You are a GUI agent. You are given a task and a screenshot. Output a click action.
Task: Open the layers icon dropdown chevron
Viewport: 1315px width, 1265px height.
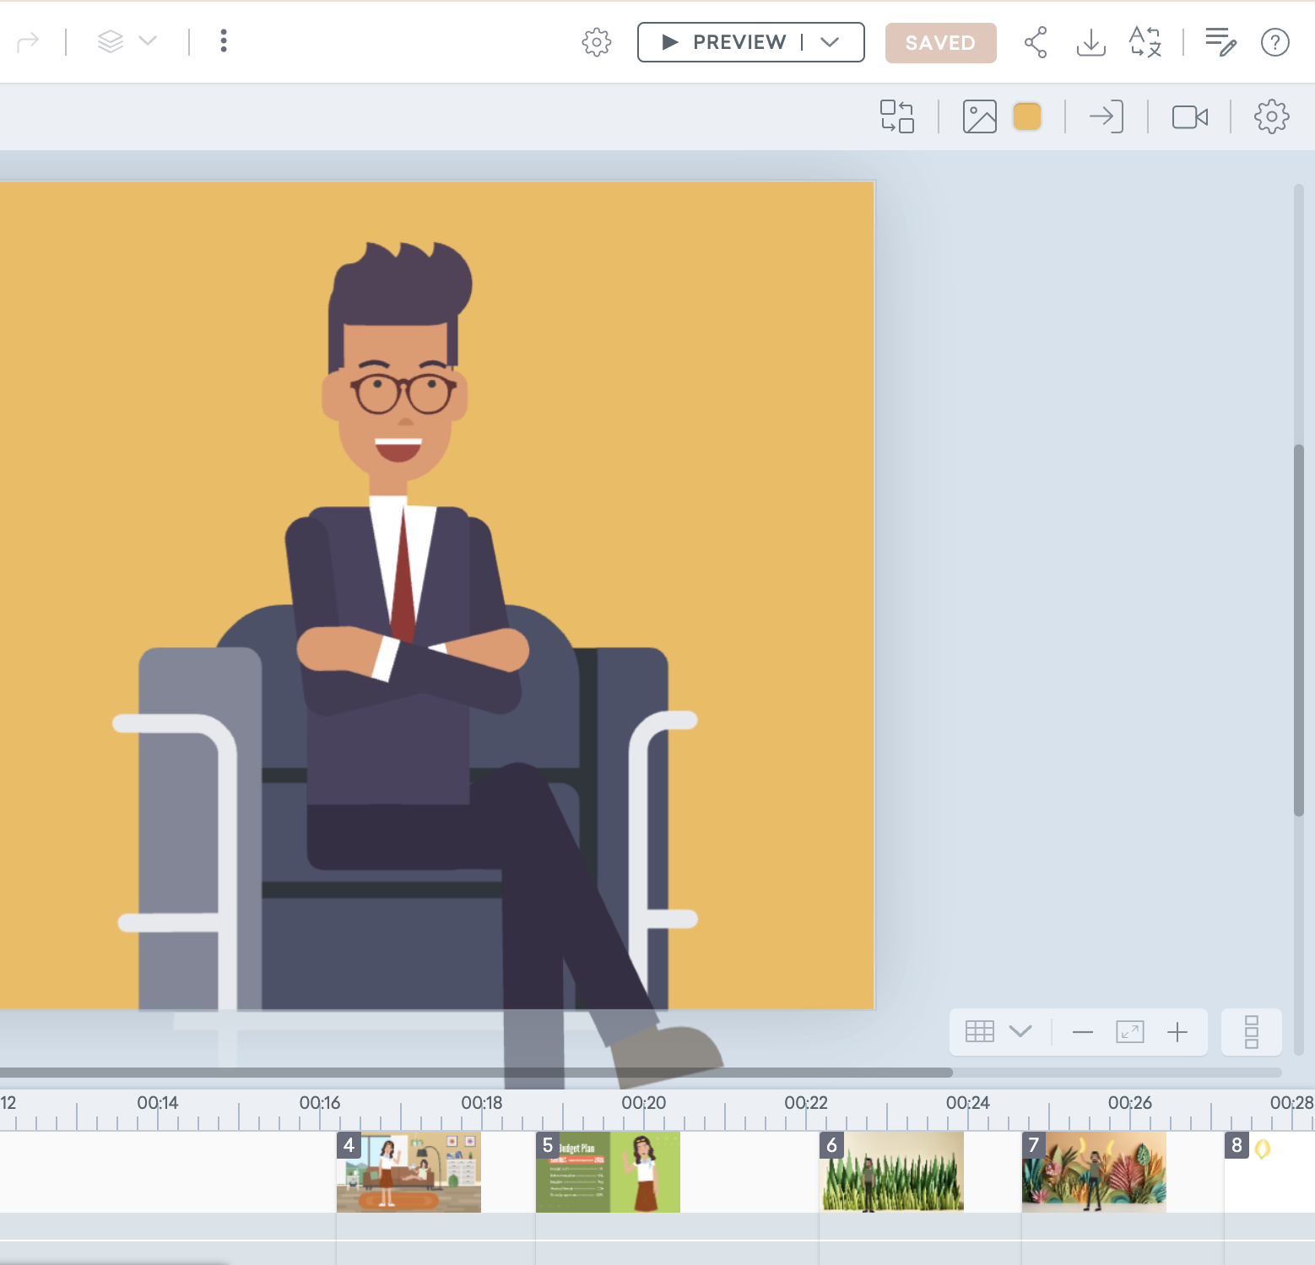[149, 41]
